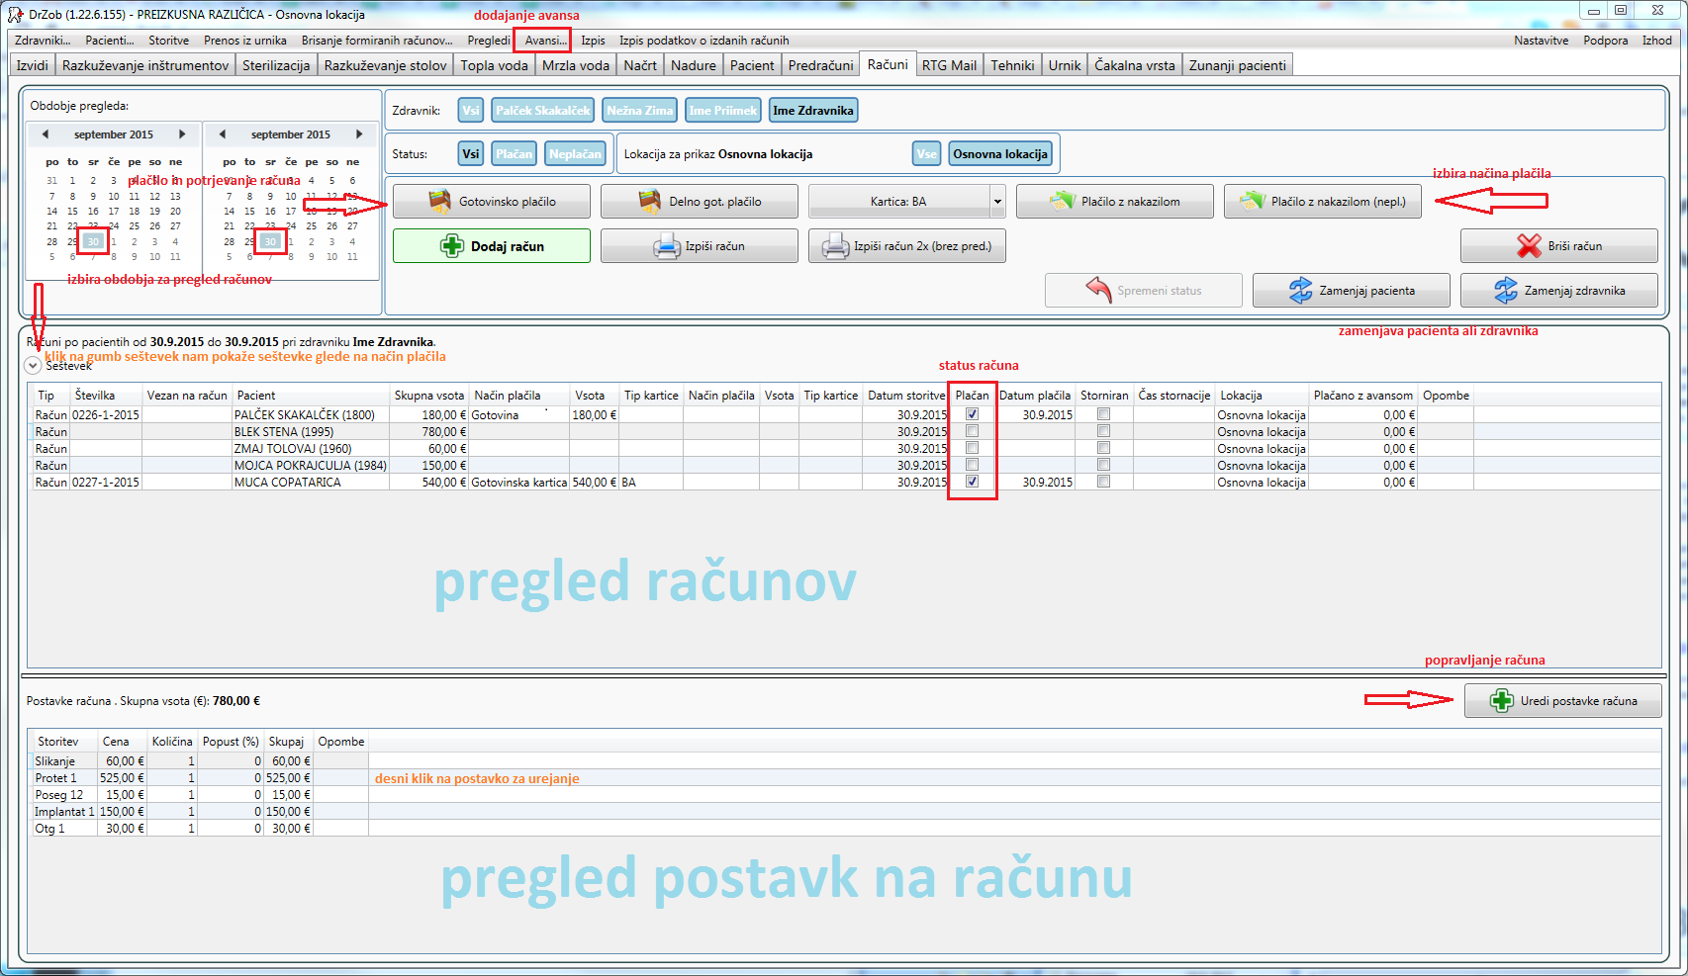The width and height of the screenshot is (1688, 976).
Task: Print the invoice using Izpiši račun
Action: coord(699,245)
